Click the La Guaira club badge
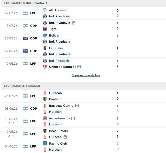The width and height of the screenshot is (166, 153). point(45,48)
